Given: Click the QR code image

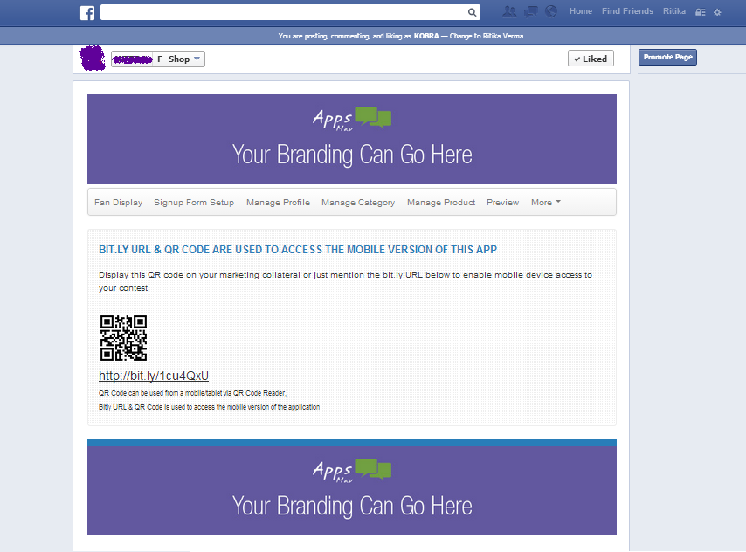Looking at the screenshot, I should 123,338.
